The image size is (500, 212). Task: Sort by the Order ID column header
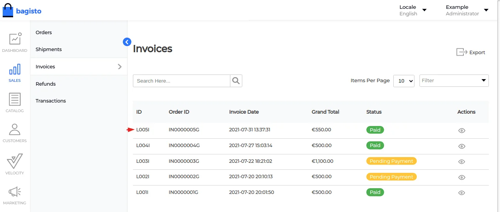click(179, 112)
